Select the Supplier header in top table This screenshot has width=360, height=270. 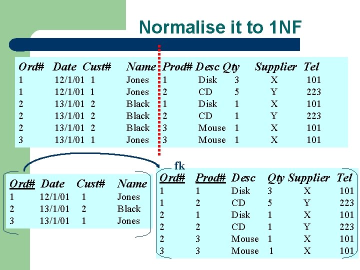click(x=275, y=67)
